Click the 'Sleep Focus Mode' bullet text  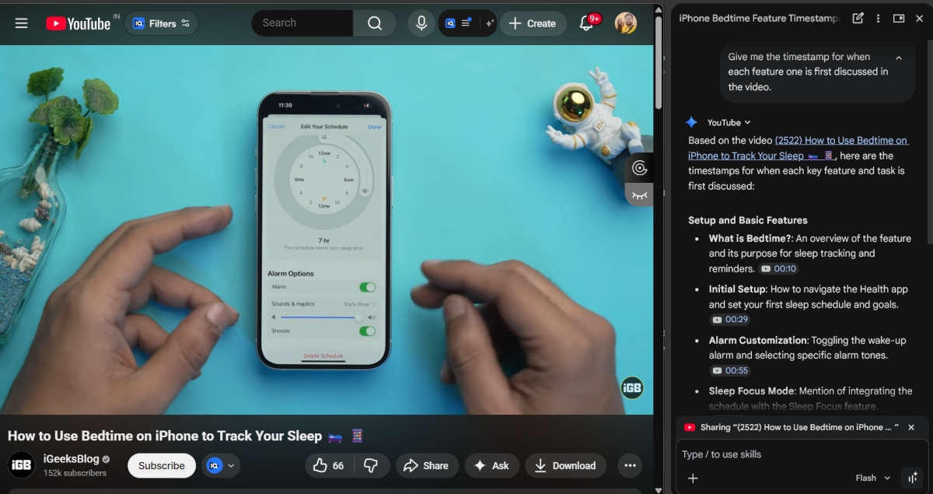(810, 398)
